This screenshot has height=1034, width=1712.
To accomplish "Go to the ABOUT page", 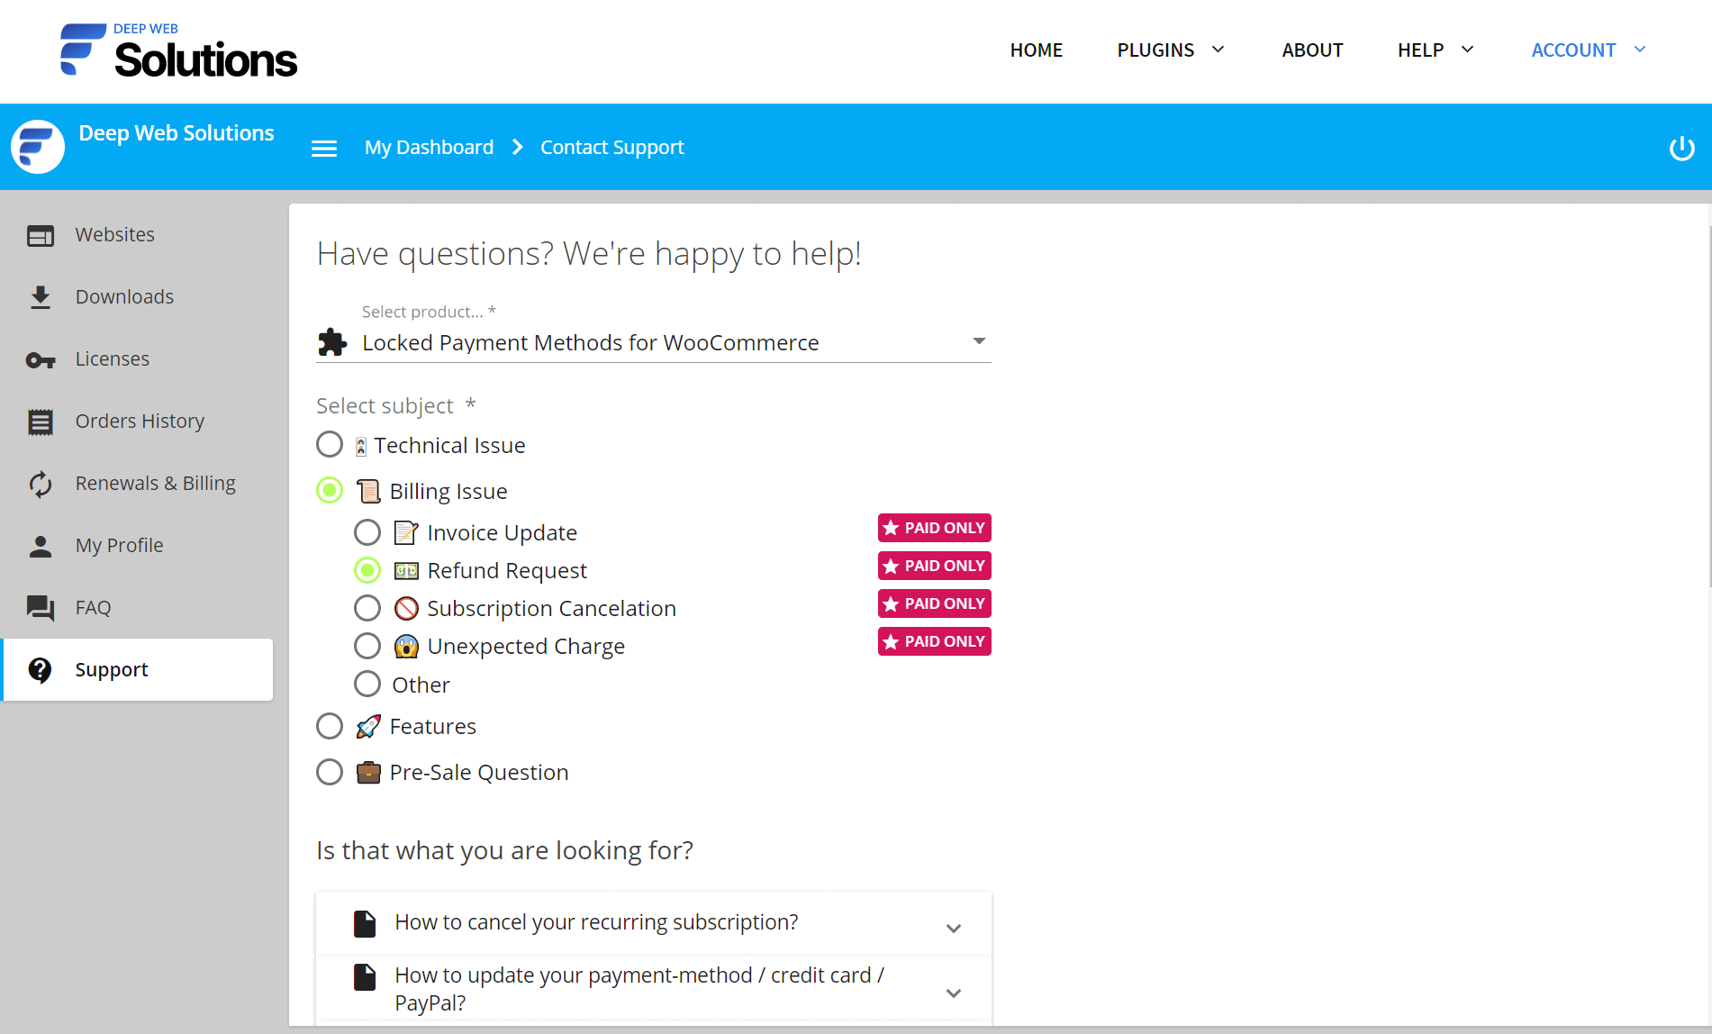I will coord(1312,50).
